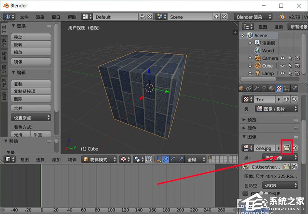Toggle Lamp selectability arrow in outliner
Screen dimensions: 308x214
coord(290,73)
